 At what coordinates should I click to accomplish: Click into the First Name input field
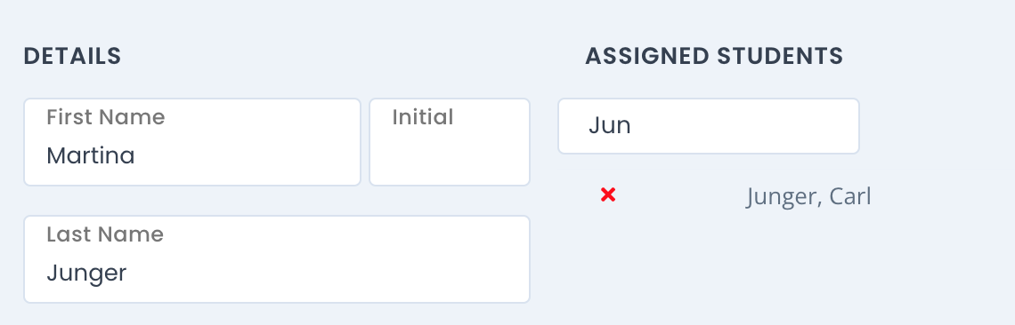(x=192, y=142)
